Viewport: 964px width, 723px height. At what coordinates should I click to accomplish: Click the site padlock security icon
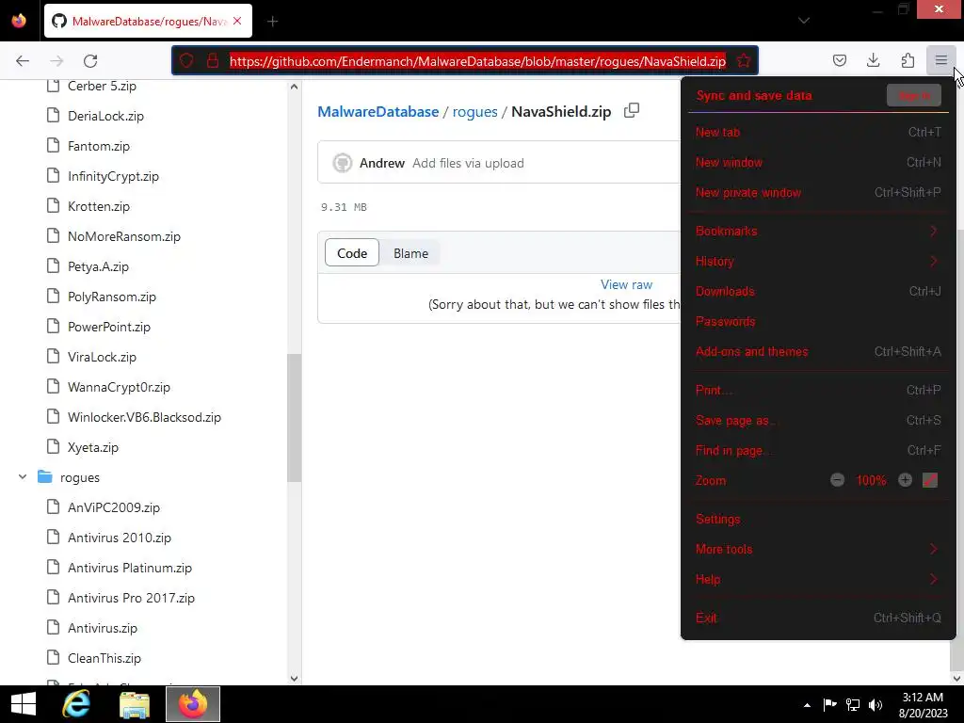(x=213, y=61)
